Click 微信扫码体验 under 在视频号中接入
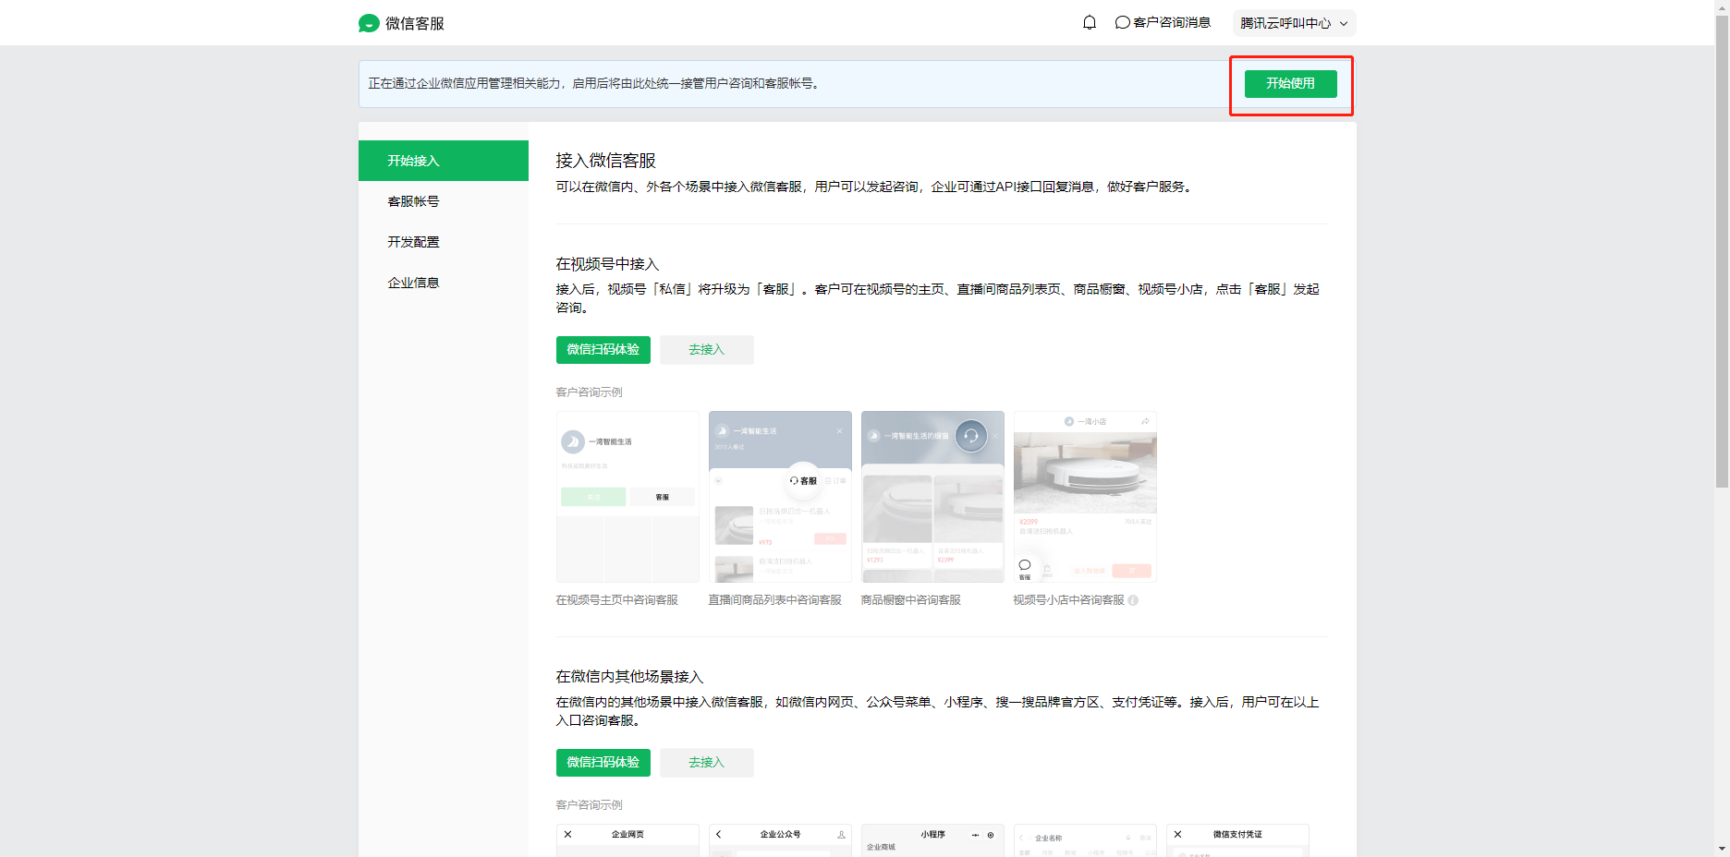This screenshot has width=1730, height=857. 603,350
